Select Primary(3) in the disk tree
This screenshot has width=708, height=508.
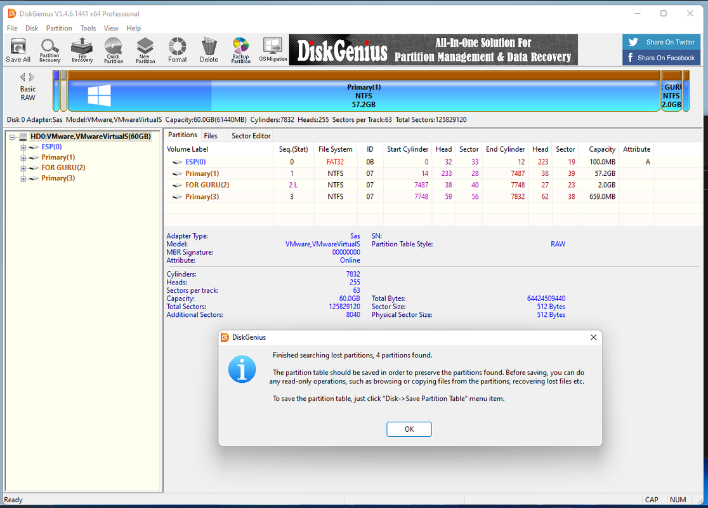pos(58,178)
